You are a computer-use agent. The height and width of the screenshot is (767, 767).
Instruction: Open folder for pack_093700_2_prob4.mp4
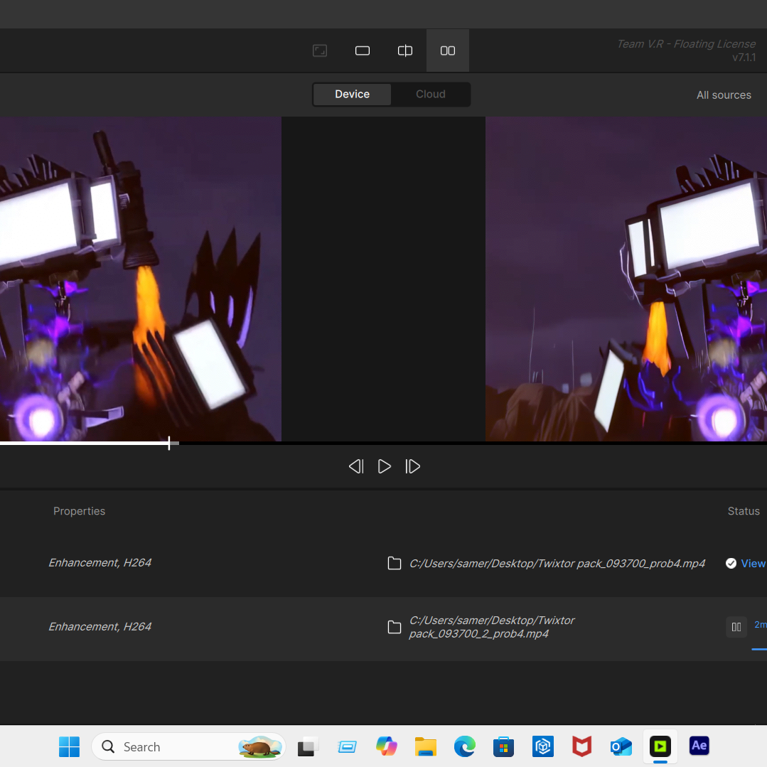coord(395,627)
